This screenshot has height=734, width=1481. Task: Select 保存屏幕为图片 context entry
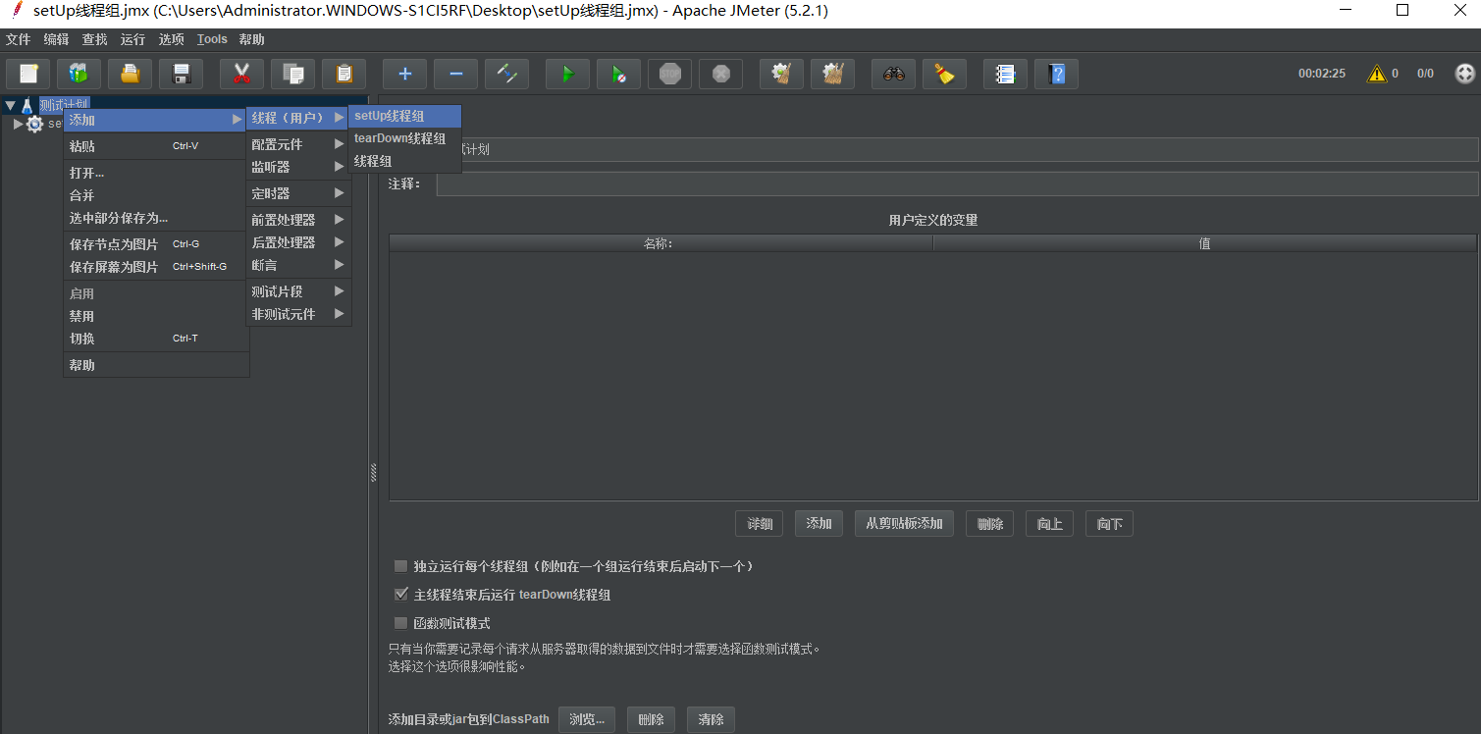pyautogui.click(x=156, y=267)
